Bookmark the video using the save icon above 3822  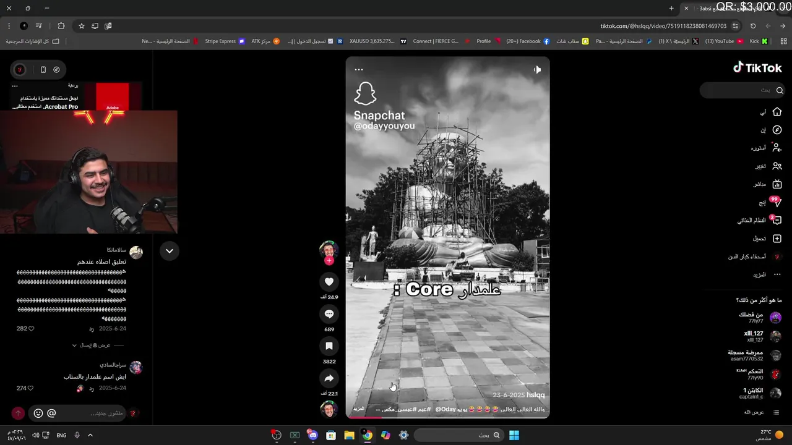[329, 346]
